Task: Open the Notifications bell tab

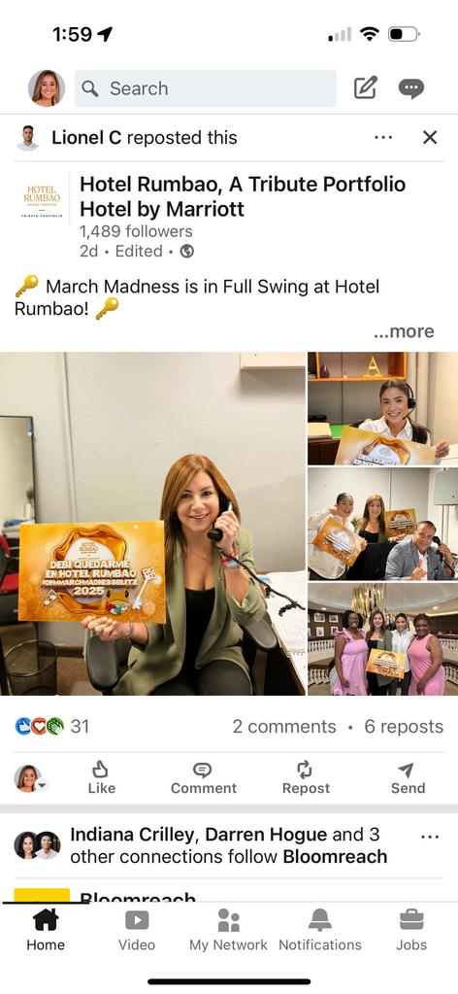Action: (320, 929)
